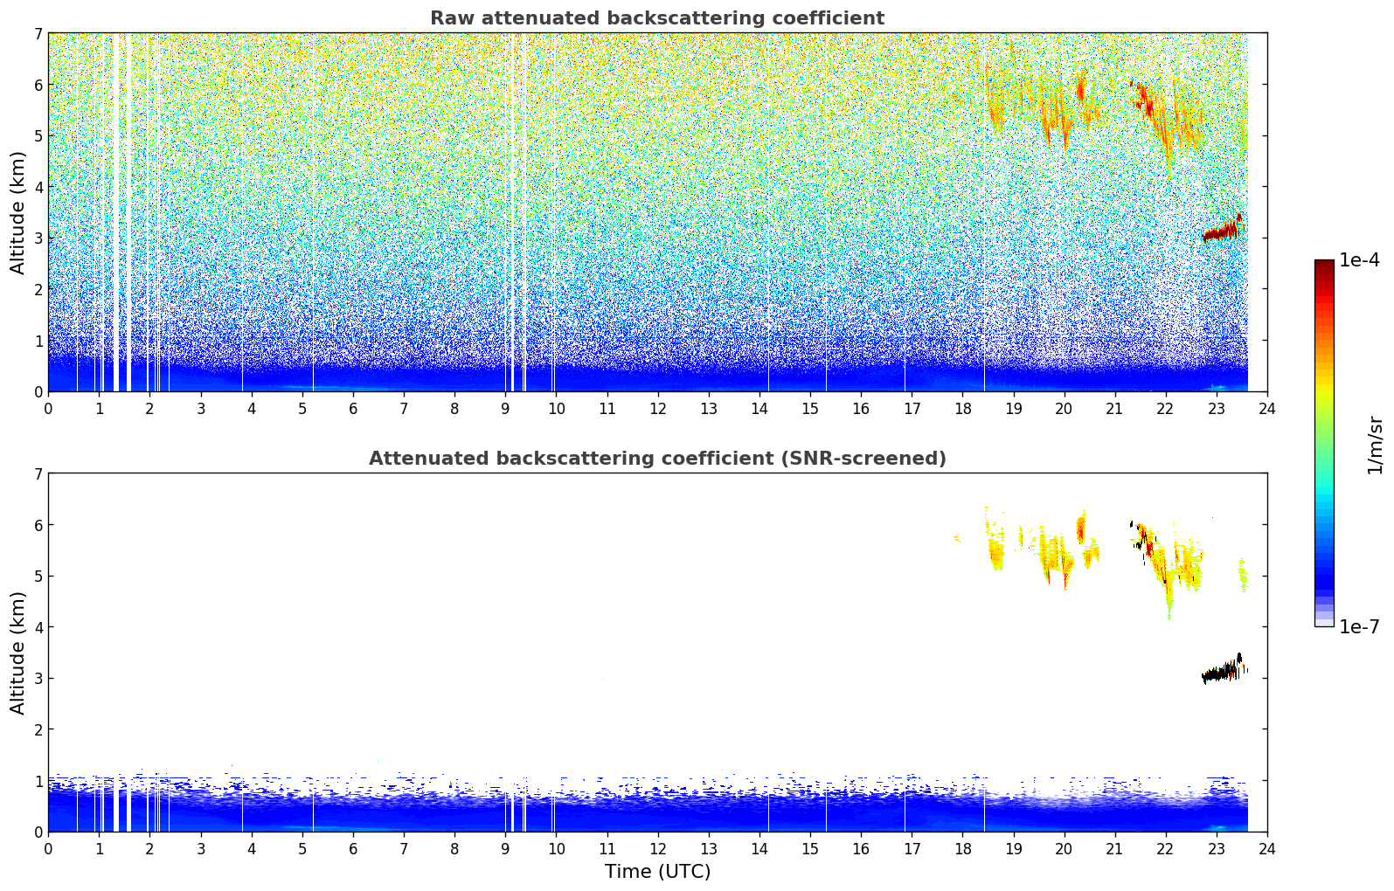The width and height of the screenshot is (1394, 891).
Task: Click the '1/m/sr' colorbar unit label
Action: coord(1375,445)
